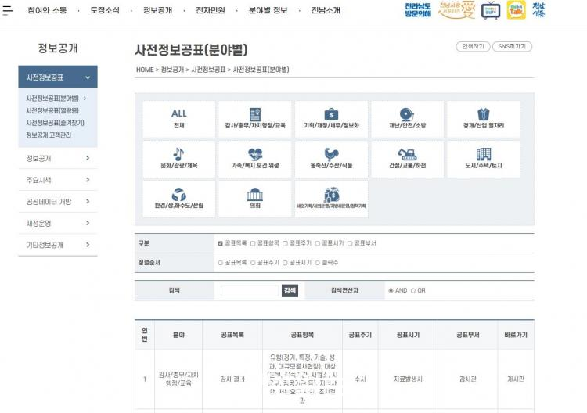Uncheck the 공표목록 checkbox in 구분 row
Screen dimensions: 587x413
221,243
